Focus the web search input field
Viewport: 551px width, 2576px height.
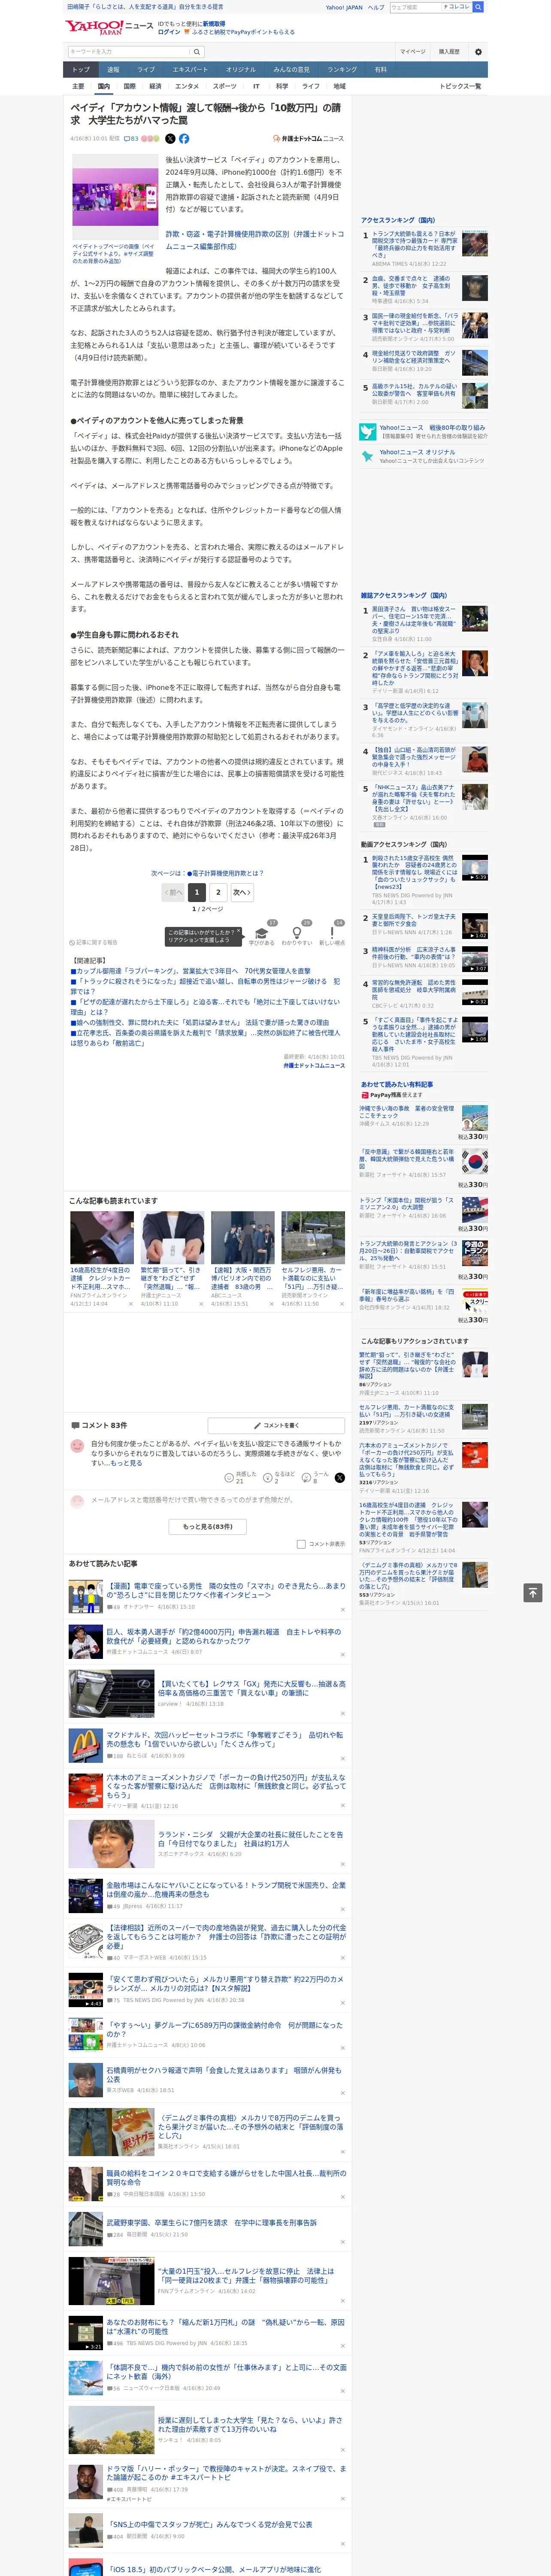click(x=416, y=7)
